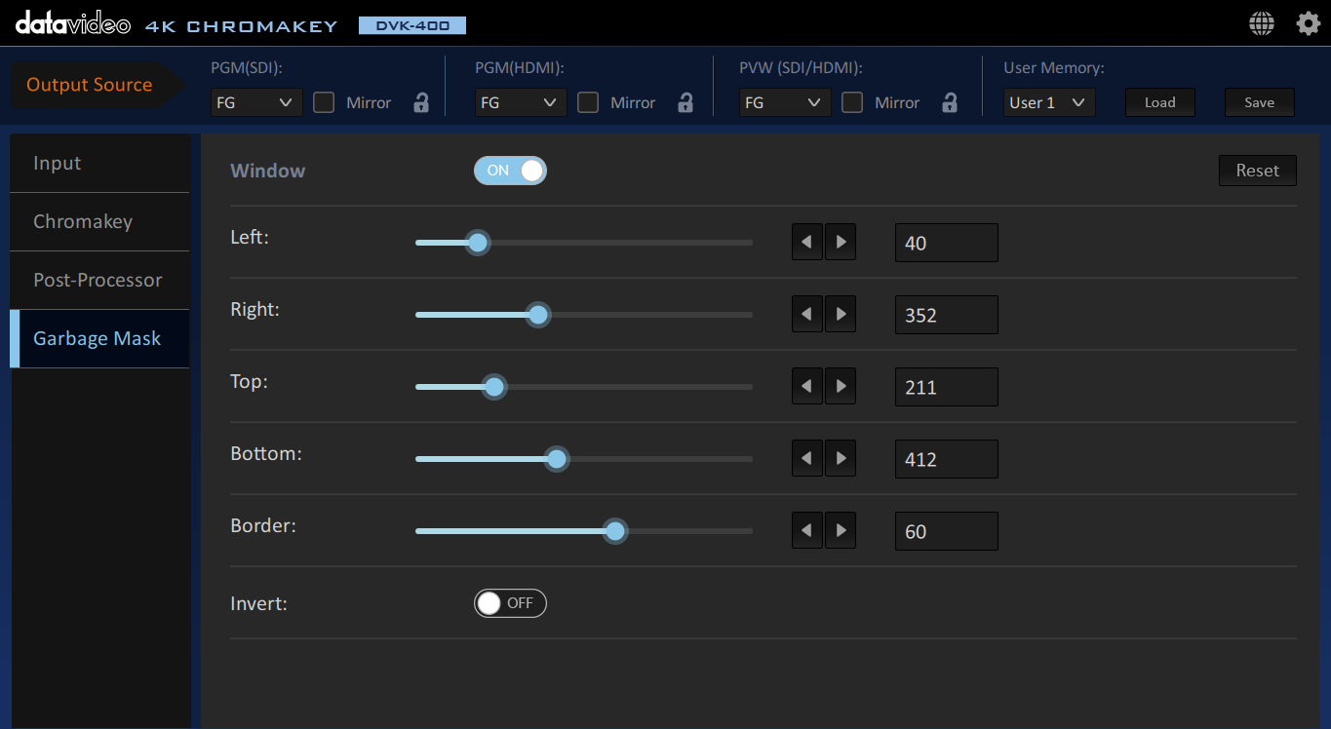Screen dimensions: 1331x729
Task: Click the PGM(SDI) lock icon
Action: pos(421,102)
